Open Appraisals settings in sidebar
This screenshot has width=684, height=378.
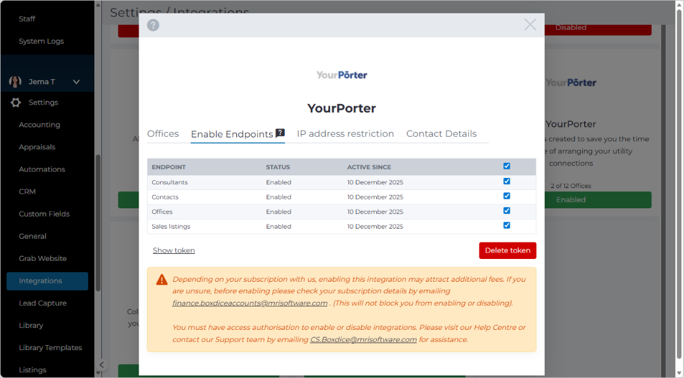37,147
